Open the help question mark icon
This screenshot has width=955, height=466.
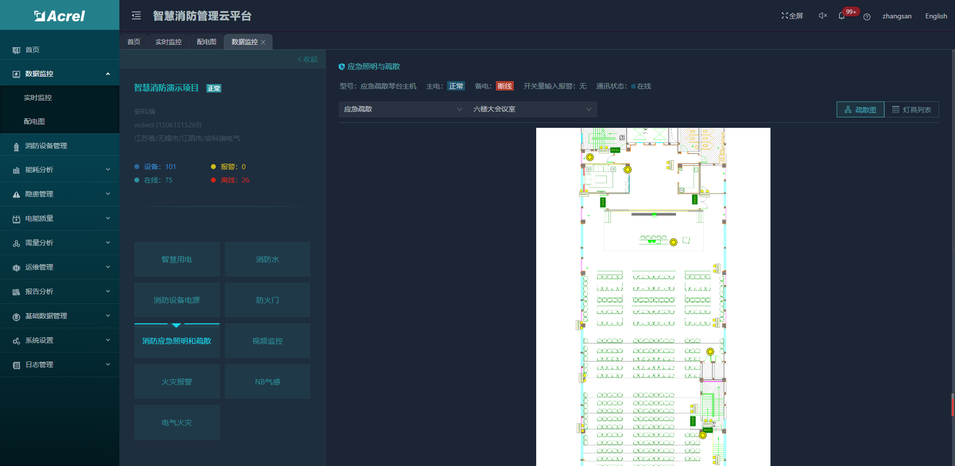point(867,17)
